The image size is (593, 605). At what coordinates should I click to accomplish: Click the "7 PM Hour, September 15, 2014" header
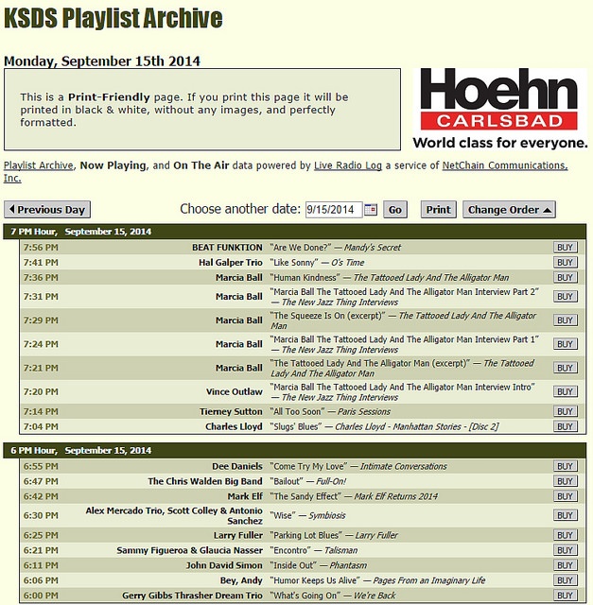pos(295,232)
